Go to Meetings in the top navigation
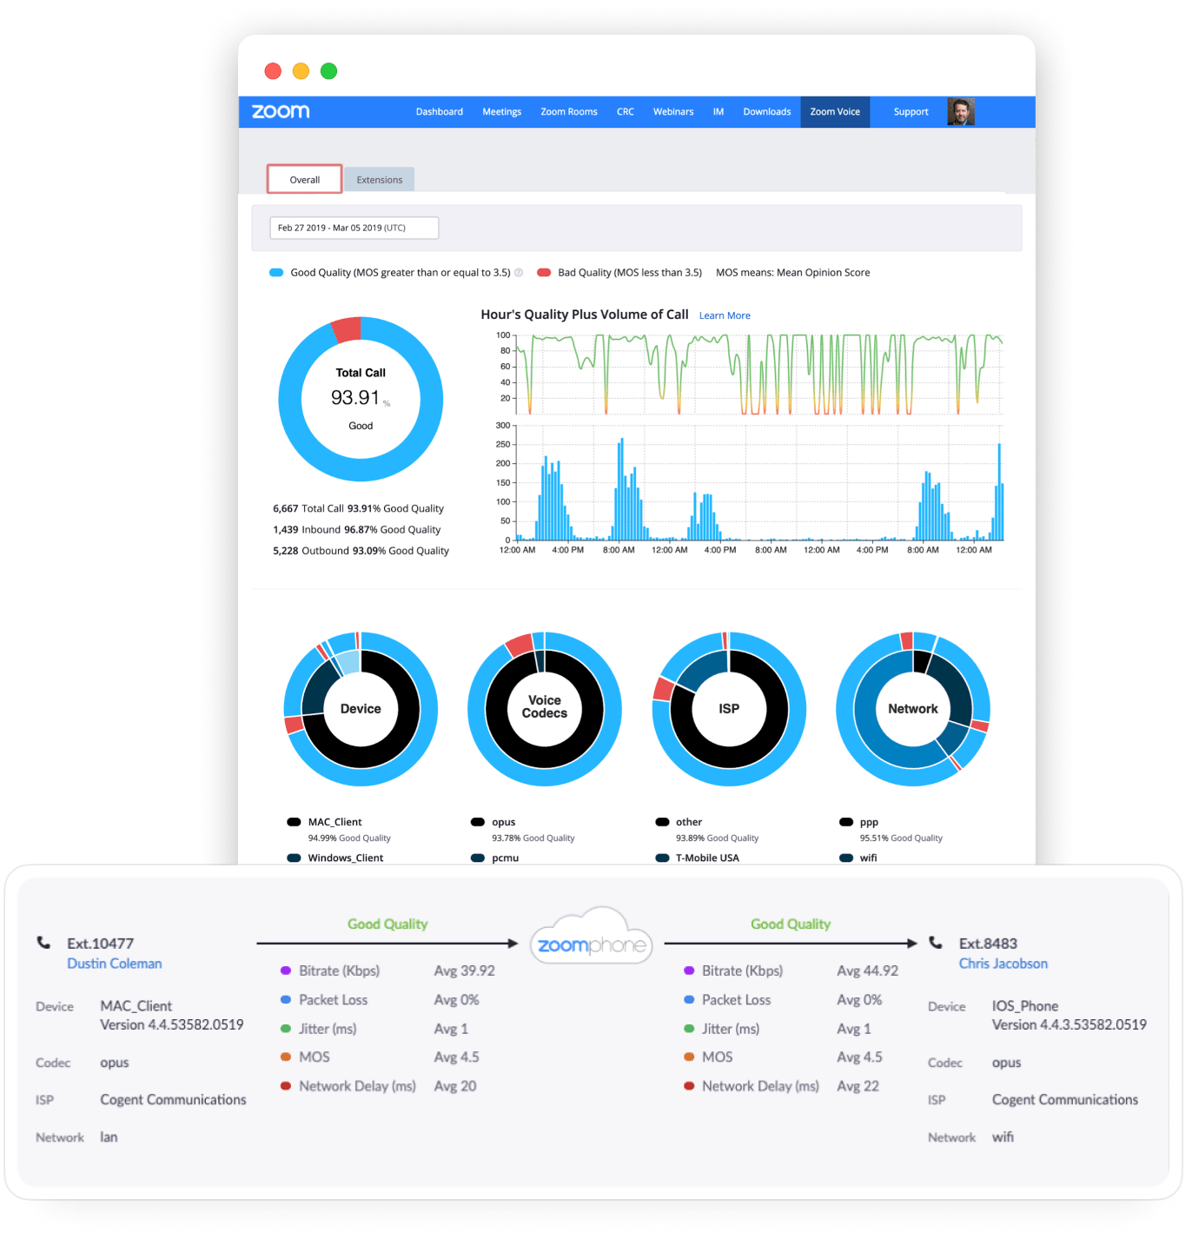1192x1239 pixels. 502,112
